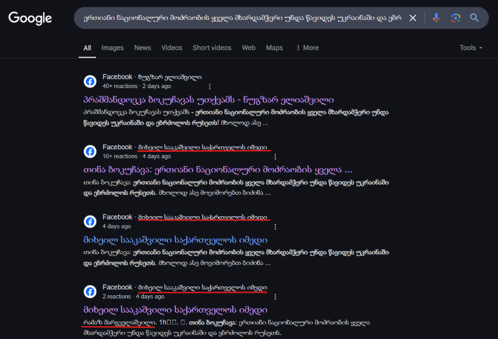Open the Short videos tab
The height and width of the screenshot is (339, 498).
pyautogui.click(x=212, y=48)
